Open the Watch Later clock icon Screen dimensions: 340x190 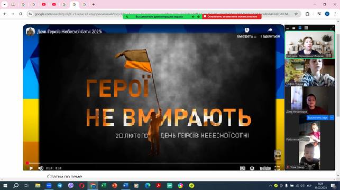pos(247,30)
